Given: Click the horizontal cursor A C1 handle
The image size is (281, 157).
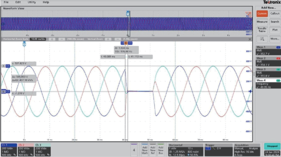Looking at the screenshot, I should click(x=6, y=66).
